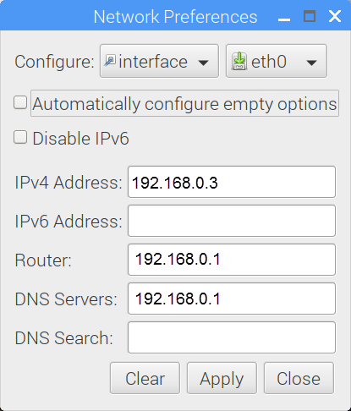The height and width of the screenshot is (411, 351).
Task: Minimize the Network Preferences window
Action: [x=284, y=19]
